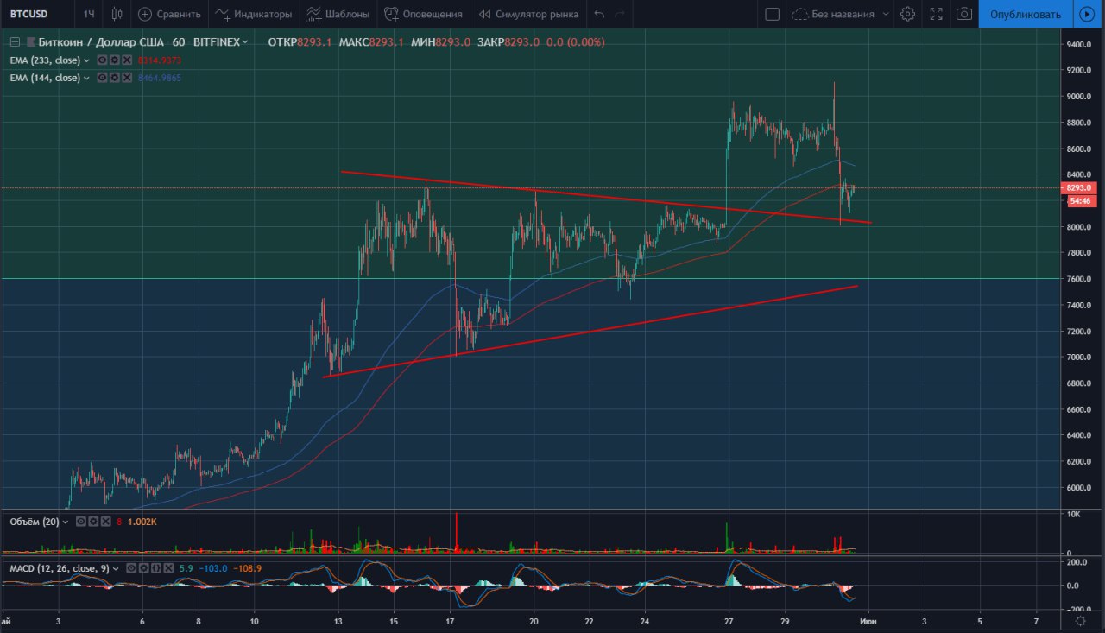Collapse the chart legend with minus box

15,41
